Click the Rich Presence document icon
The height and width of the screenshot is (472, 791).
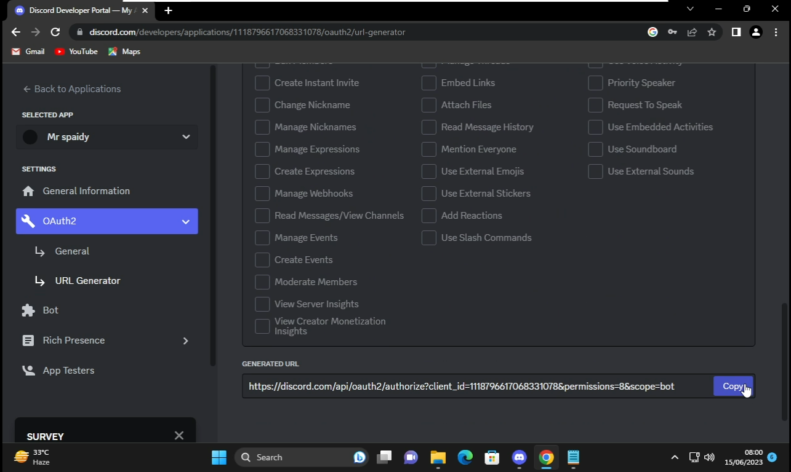coord(28,340)
